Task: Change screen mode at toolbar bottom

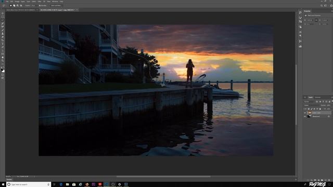Action: click(x=3, y=78)
